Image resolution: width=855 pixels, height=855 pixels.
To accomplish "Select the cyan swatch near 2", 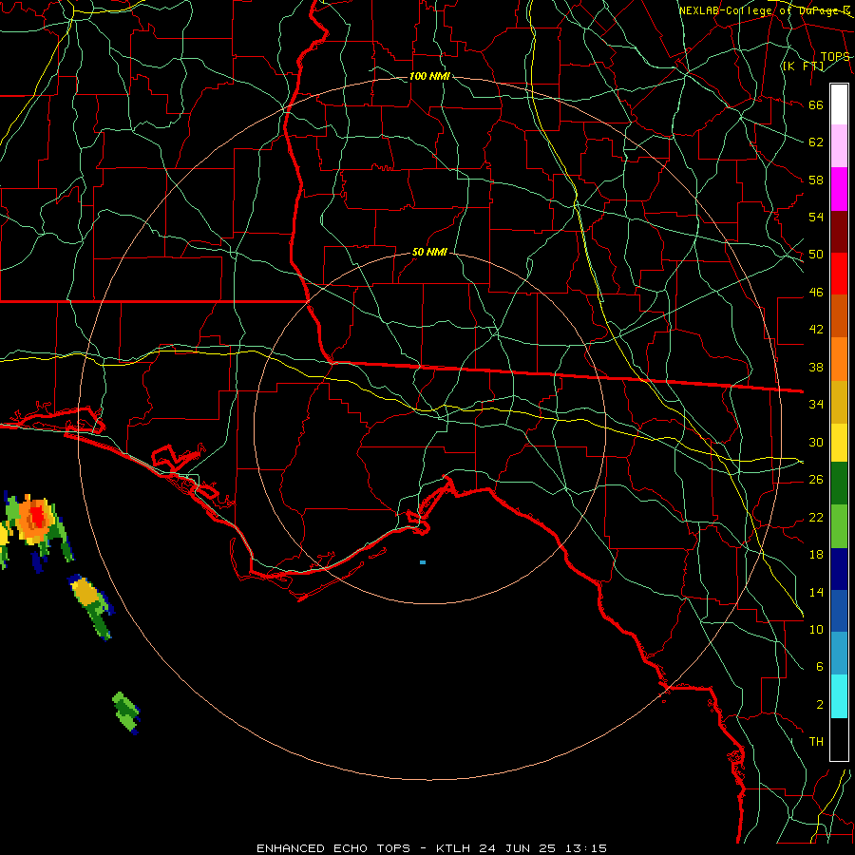I will pos(839,696).
